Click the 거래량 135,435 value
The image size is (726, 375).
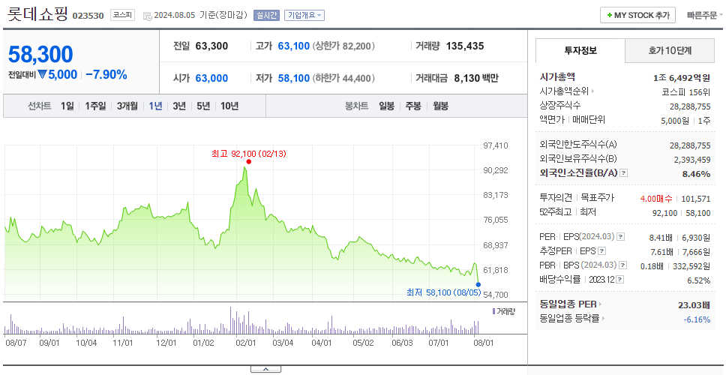tap(465, 46)
